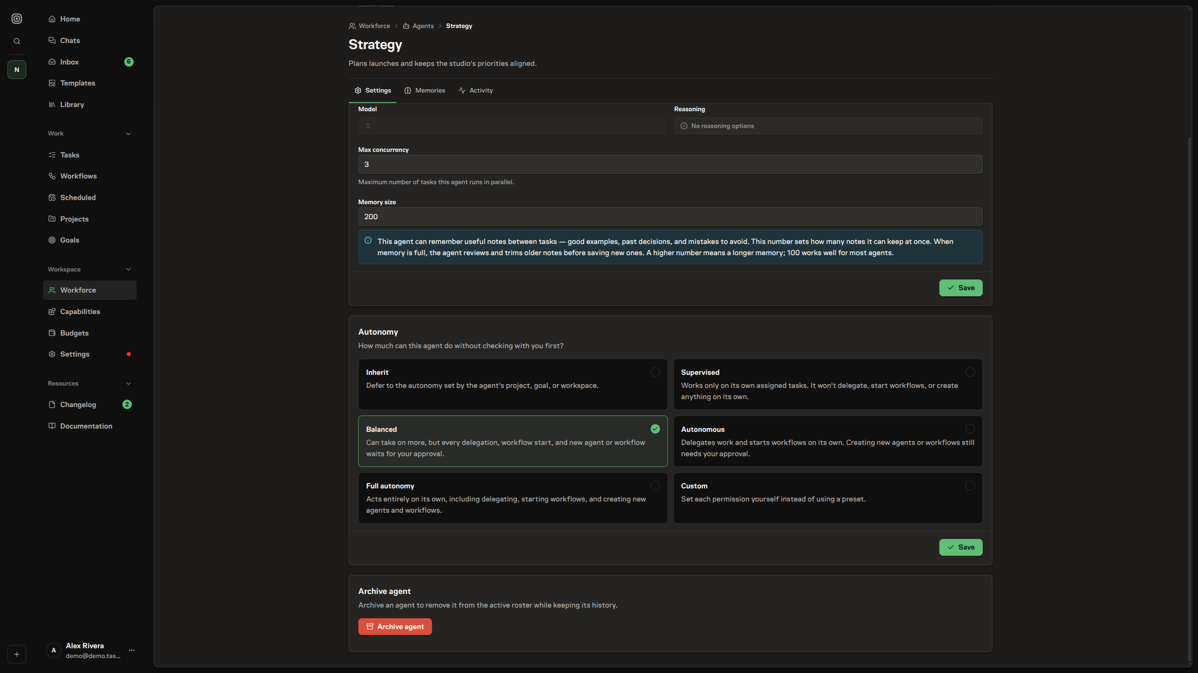Switch to the Memories tab

pos(424,90)
